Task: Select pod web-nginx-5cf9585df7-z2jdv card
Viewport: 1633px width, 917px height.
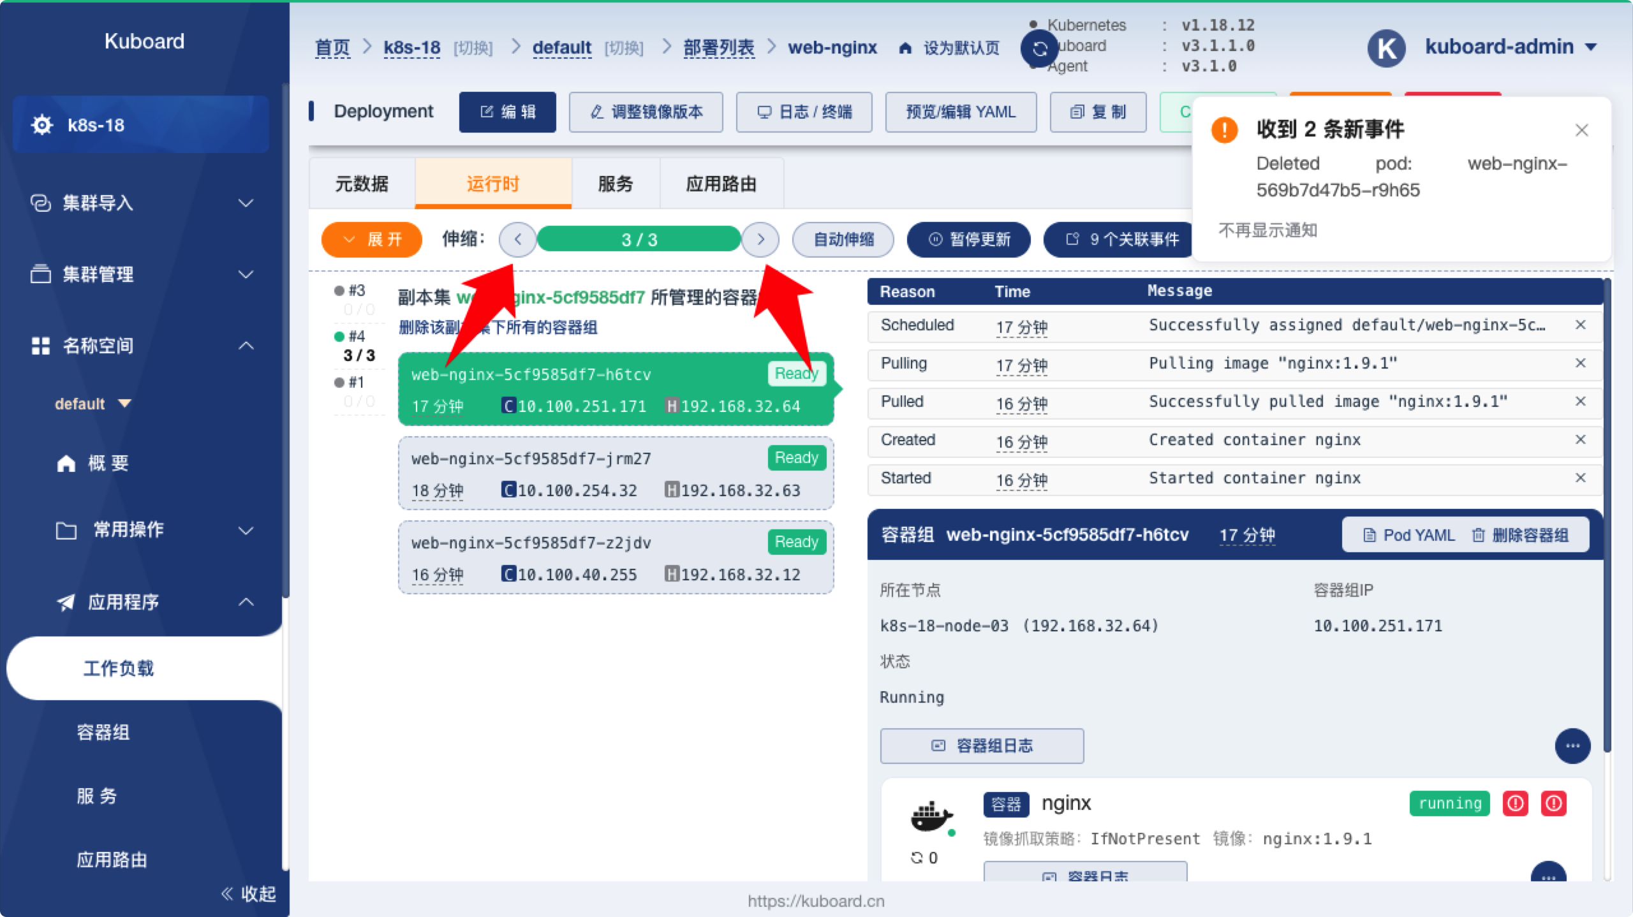Action: click(616, 557)
